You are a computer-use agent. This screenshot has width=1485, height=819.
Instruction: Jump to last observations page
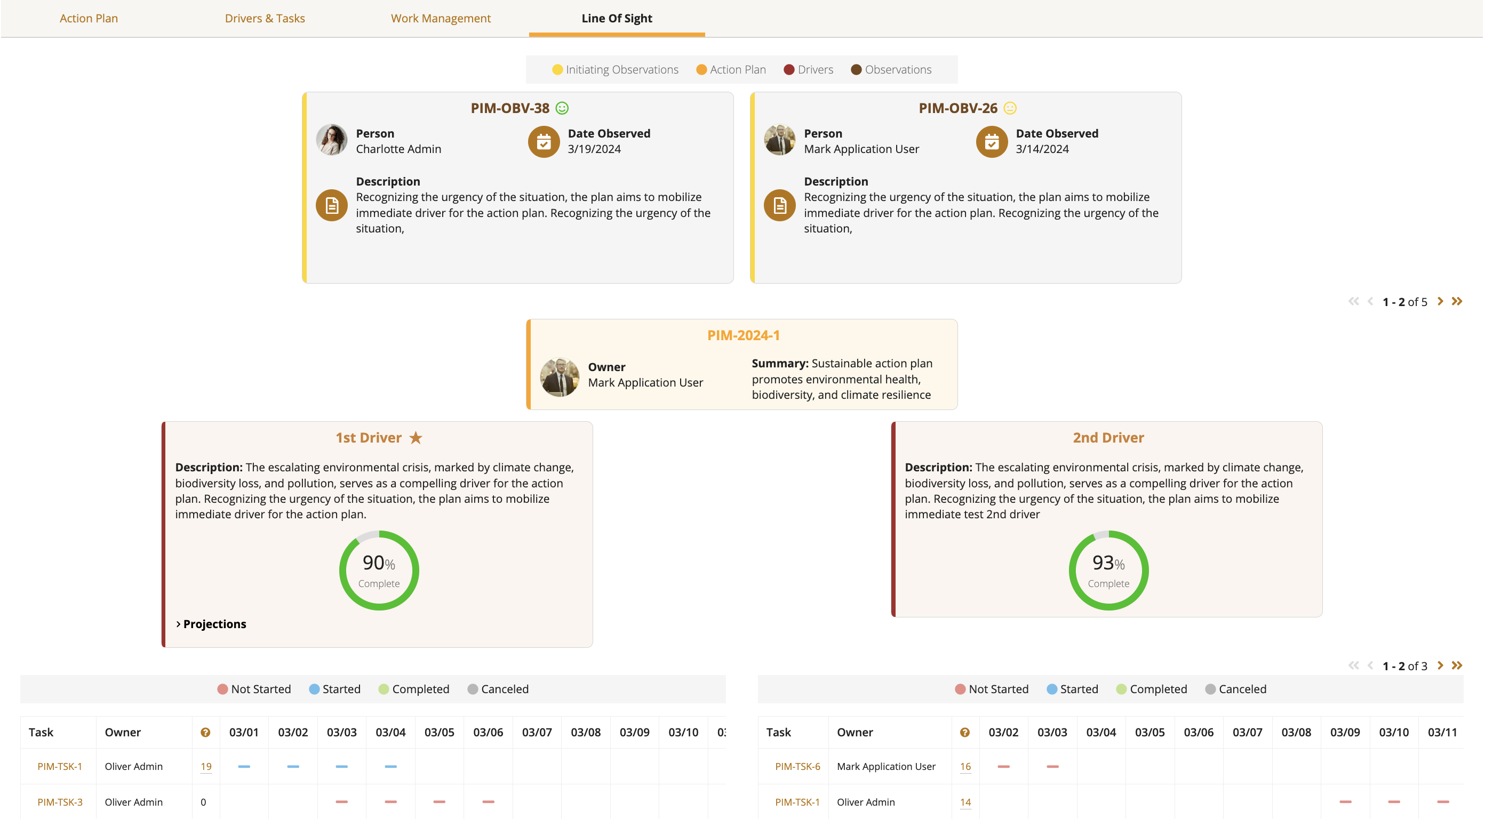(x=1457, y=301)
